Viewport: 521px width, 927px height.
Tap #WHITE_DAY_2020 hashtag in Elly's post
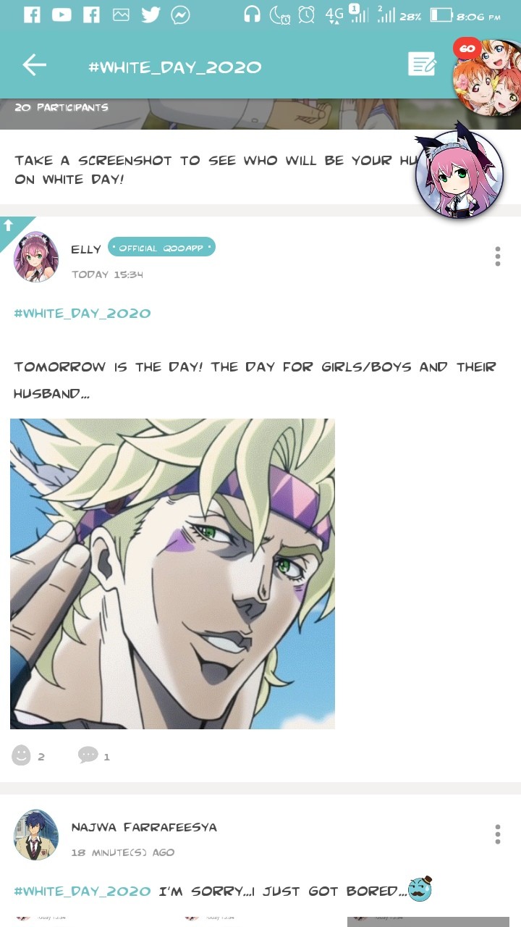coord(82,314)
